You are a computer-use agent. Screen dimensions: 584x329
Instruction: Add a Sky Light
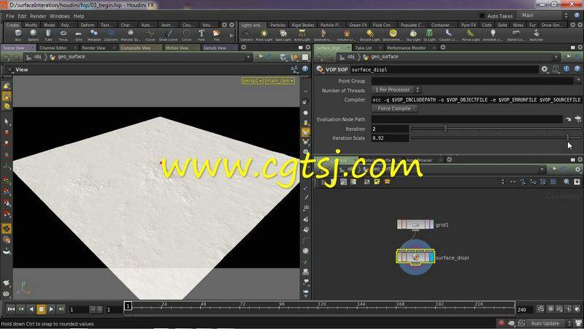coord(413,35)
